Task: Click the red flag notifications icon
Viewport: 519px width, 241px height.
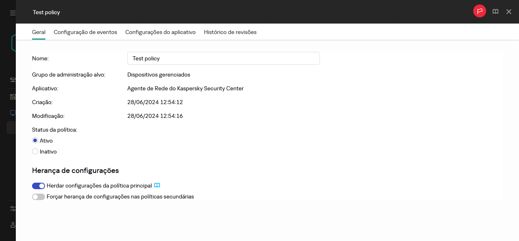Action: coord(480,11)
